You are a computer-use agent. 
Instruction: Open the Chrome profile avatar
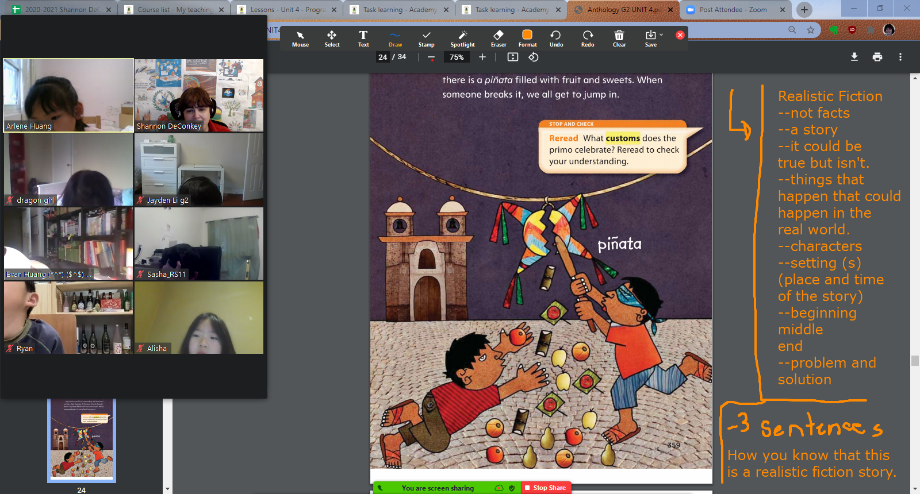pos(889,30)
